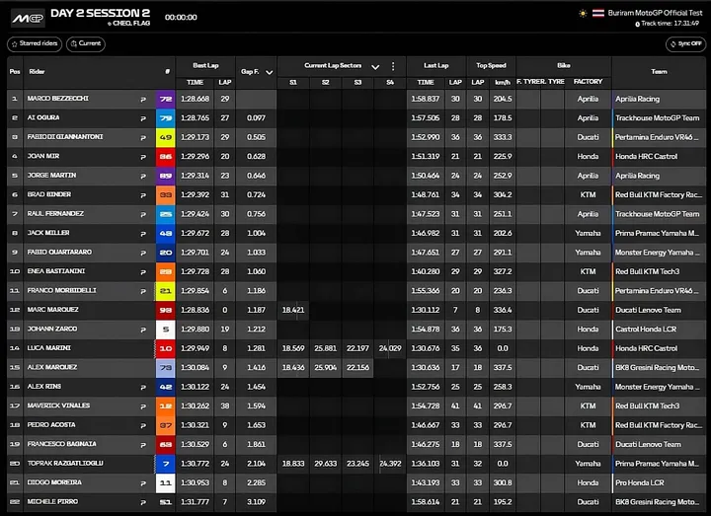Click Ducati Lenovo Team in Bagnaia's row
The width and height of the screenshot is (711, 516).
click(x=648, y=444)
